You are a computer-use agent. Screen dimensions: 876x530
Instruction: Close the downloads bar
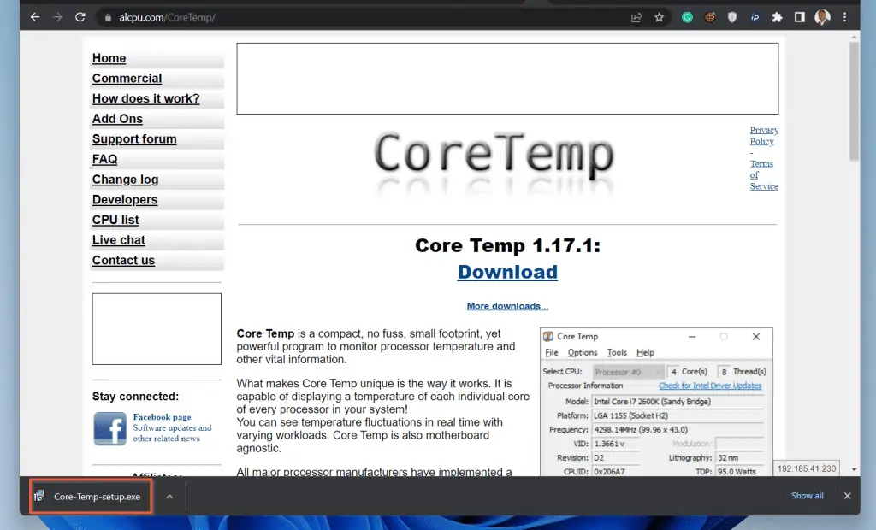point(847,496)
